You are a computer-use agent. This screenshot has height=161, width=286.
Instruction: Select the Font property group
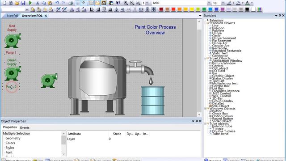[x=9, y=153]
